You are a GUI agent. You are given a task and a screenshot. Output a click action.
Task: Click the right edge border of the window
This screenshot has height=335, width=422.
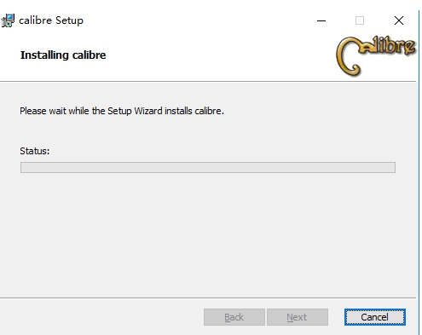point(419,170)
